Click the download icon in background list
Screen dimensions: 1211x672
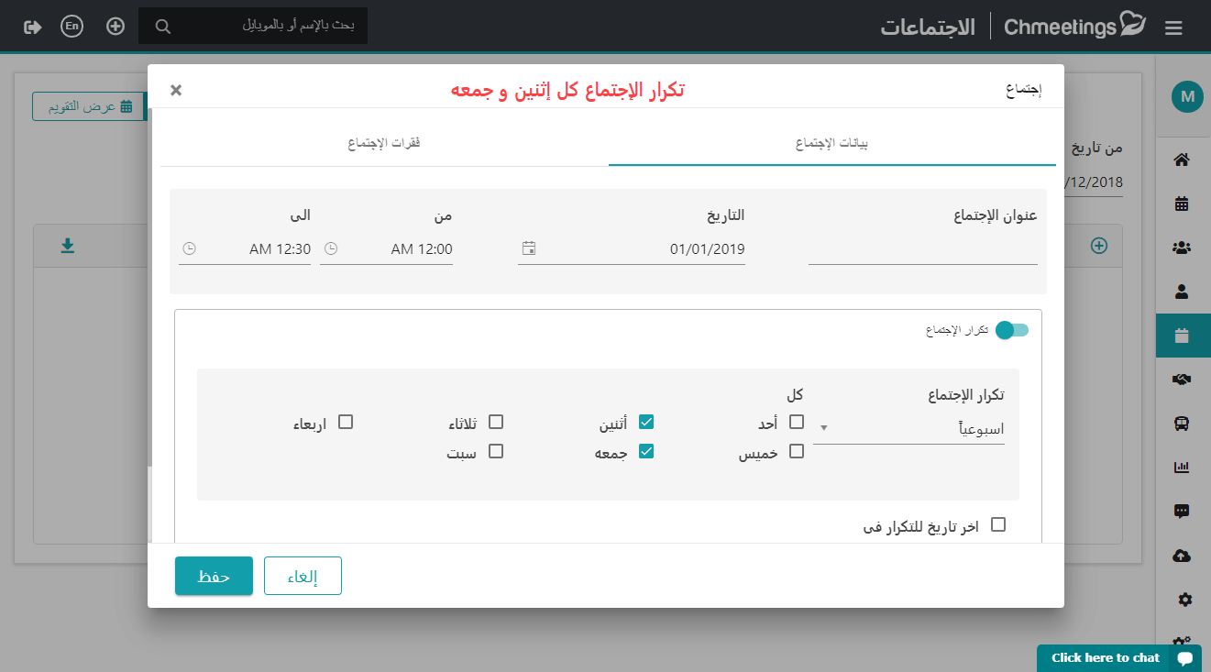67,246
